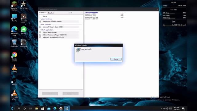The width and height of the screenshot is (197, 111).
Task: Click the Name column header
Action: [x=45, y=16]
